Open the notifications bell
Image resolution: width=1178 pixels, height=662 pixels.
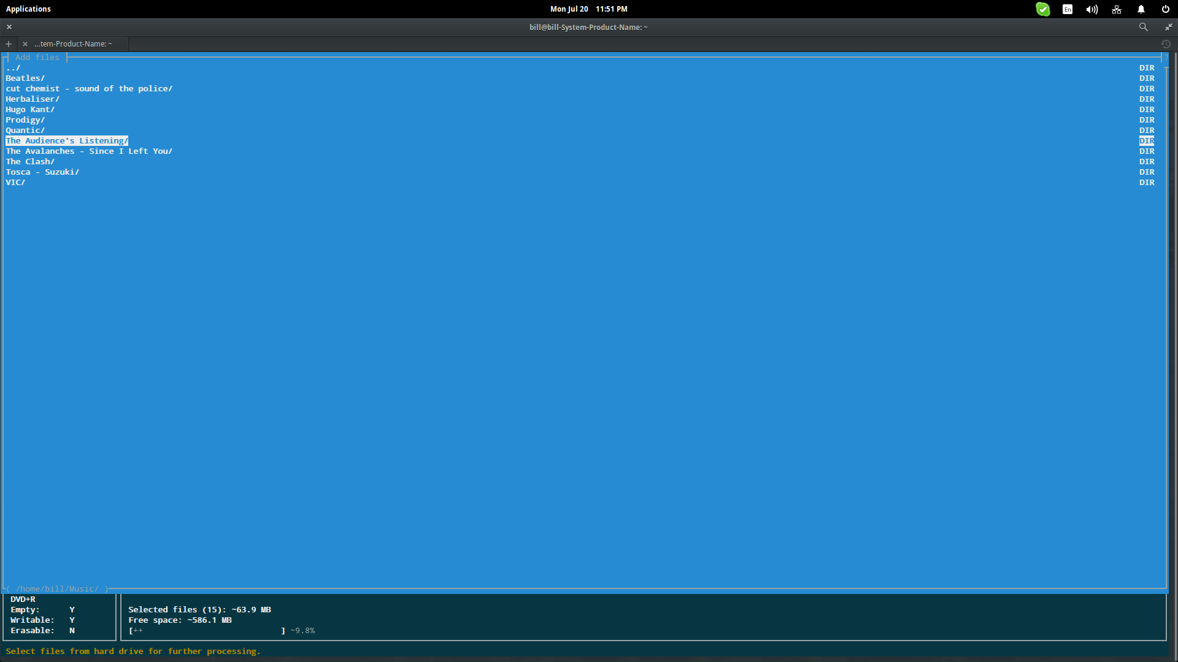pos(1141,9)
